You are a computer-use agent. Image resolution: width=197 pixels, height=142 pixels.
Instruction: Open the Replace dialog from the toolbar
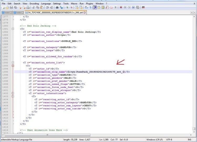coord(61,8)
